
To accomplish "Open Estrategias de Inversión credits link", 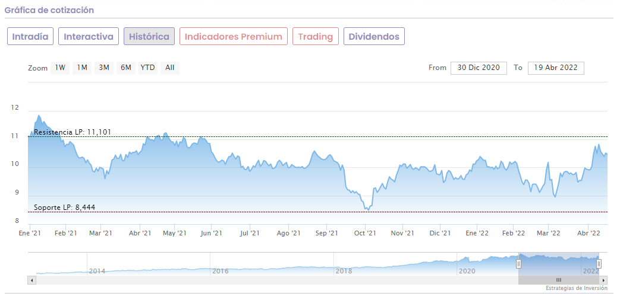I will (577, 288).
